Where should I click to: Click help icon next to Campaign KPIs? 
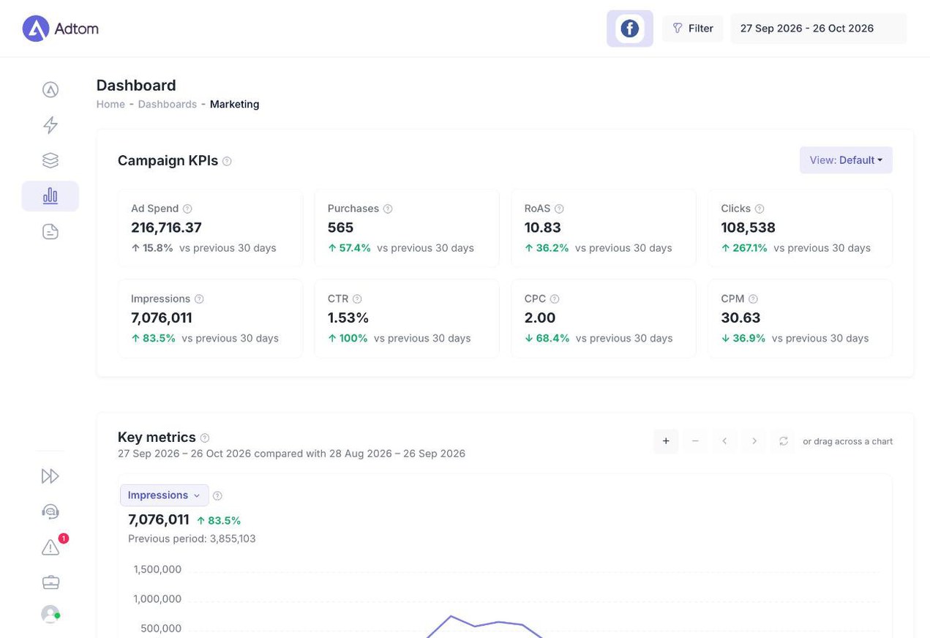point(227,161)
